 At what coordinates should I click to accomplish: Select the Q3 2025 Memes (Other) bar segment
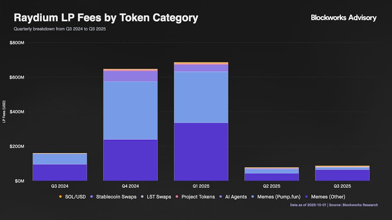(342, 175)
